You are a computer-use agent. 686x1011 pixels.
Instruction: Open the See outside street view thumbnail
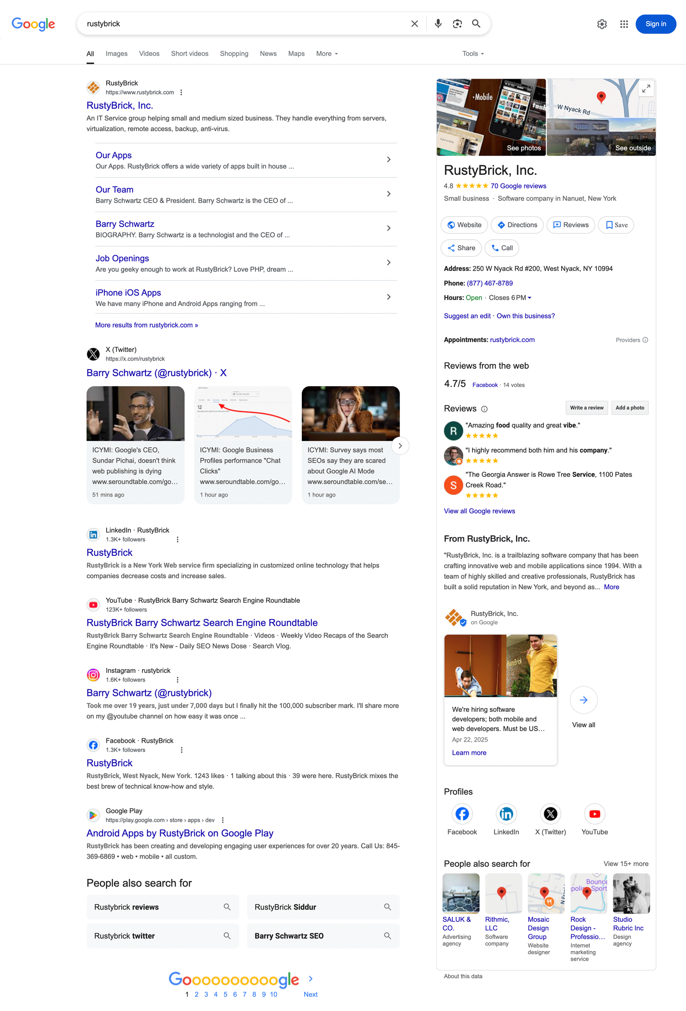tap(601, 137)
